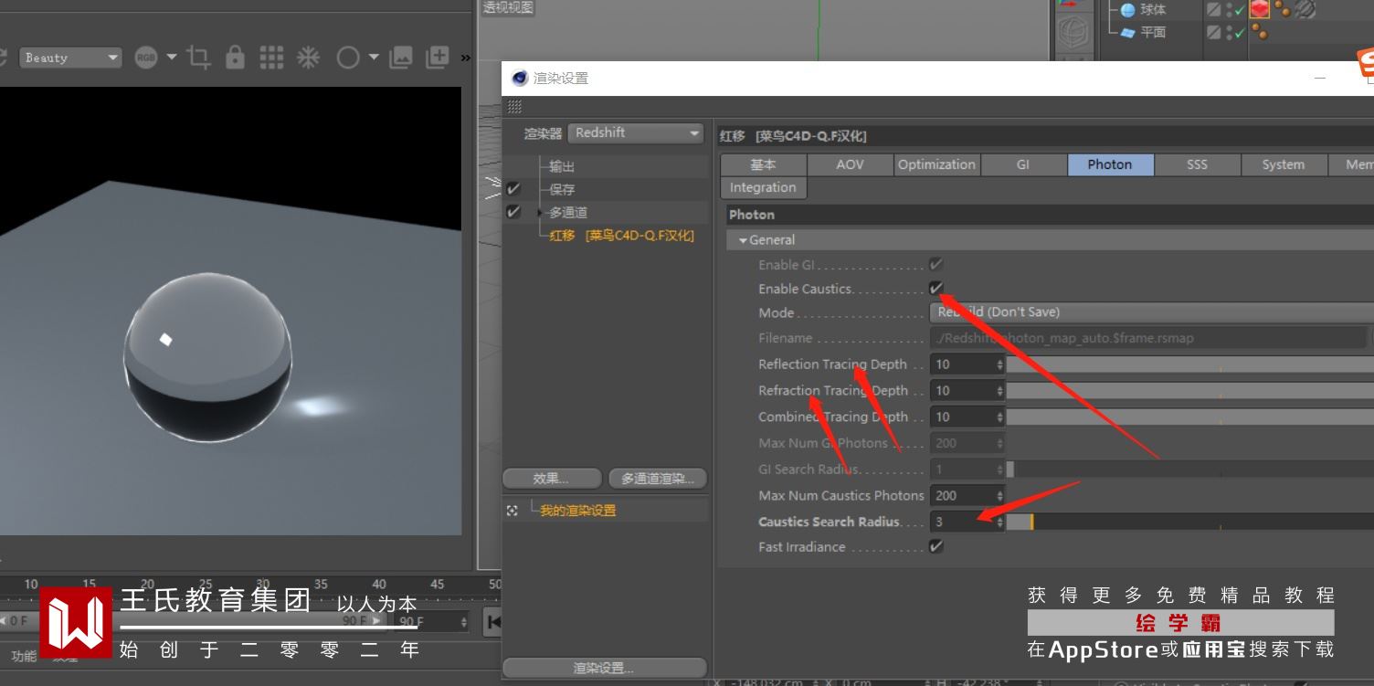This screenshot has height=686, width=1374.
Task: Click the add snapshot plus icon
Action: (438, 58)
